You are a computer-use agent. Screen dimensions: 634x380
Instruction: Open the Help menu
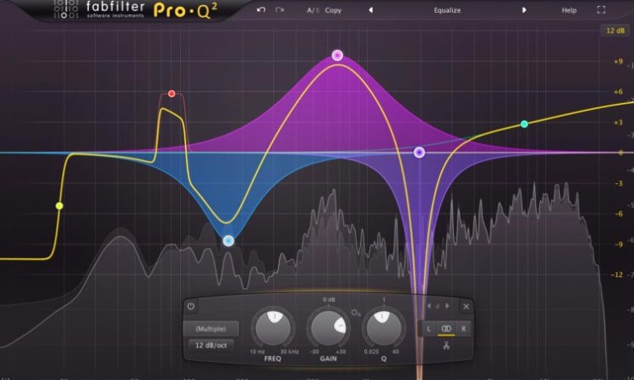(x=569, y=10)
